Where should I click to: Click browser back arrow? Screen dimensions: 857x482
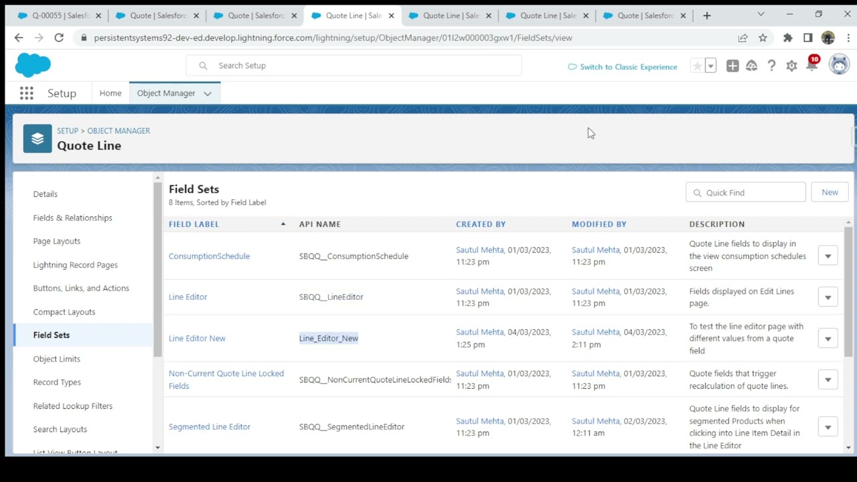(19, 38)
